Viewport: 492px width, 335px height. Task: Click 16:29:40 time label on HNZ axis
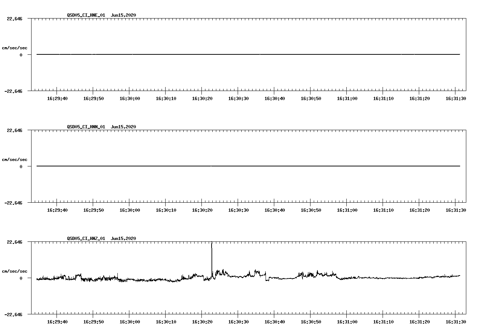(x=57, y=322)
